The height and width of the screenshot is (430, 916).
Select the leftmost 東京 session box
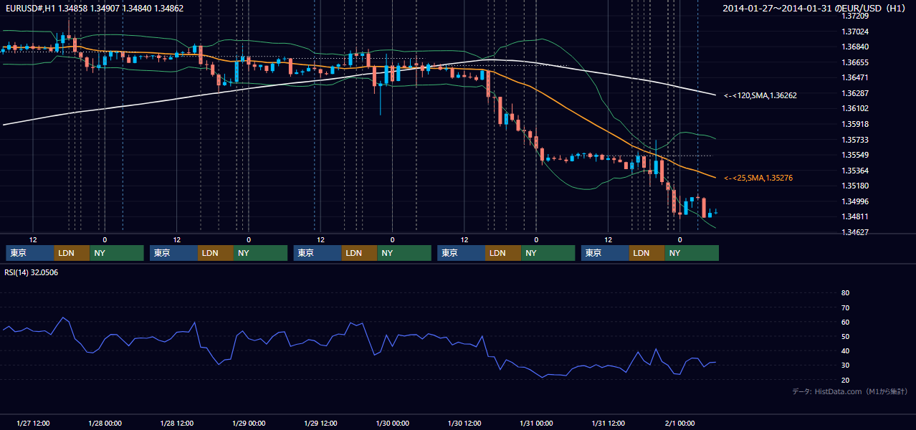[x=30, y=253]
